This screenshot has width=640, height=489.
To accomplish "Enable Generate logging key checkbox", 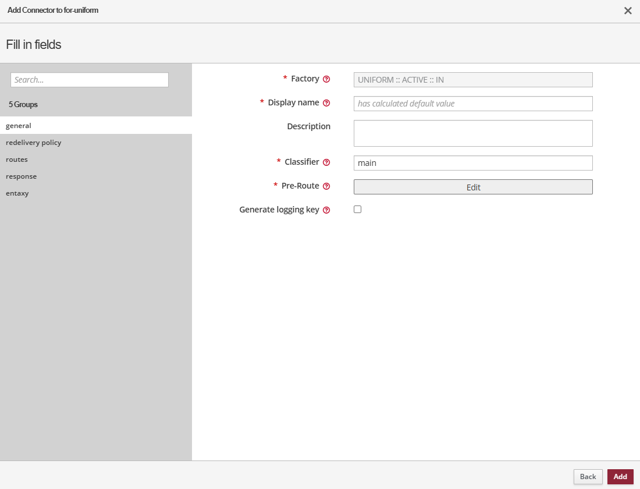I will (358, 210).
